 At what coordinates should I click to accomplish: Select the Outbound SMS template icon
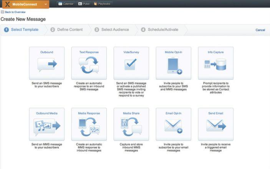tap(47, 65)
